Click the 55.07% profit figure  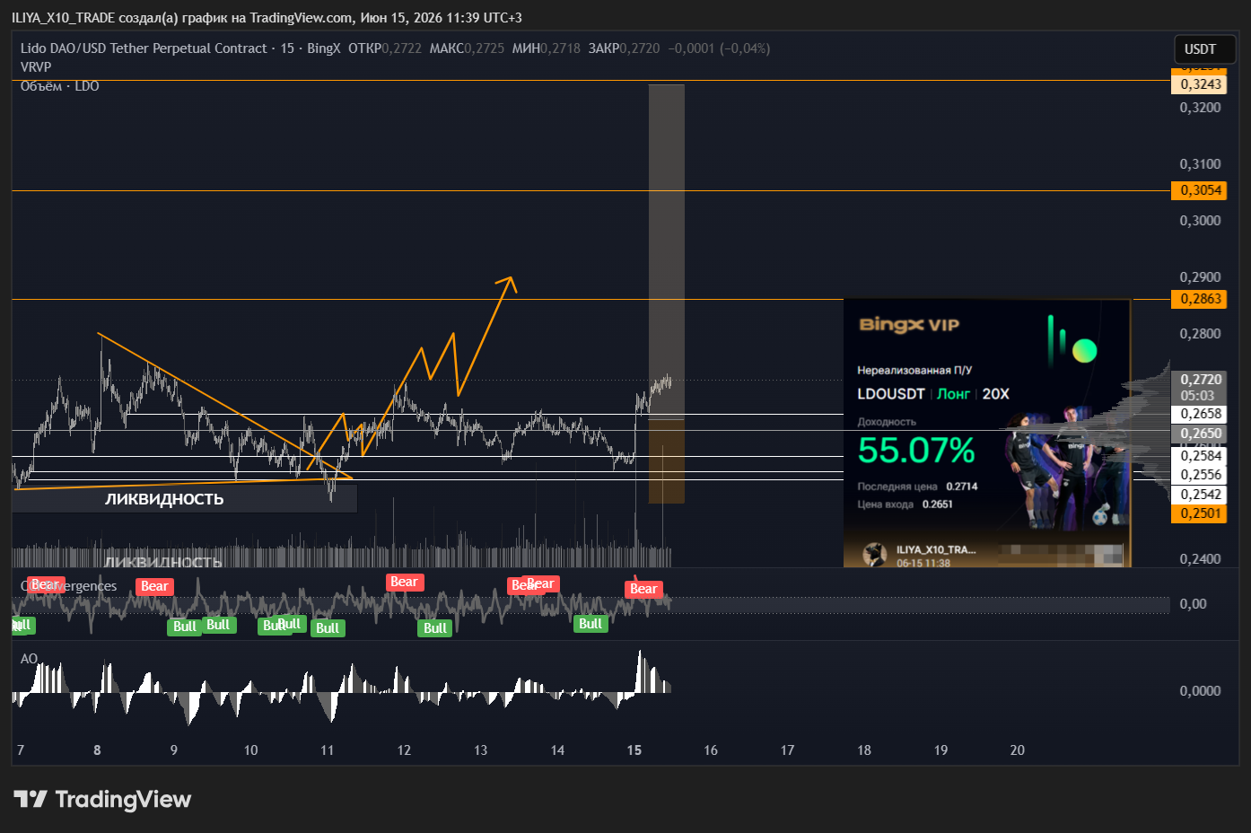coord(916,451)
